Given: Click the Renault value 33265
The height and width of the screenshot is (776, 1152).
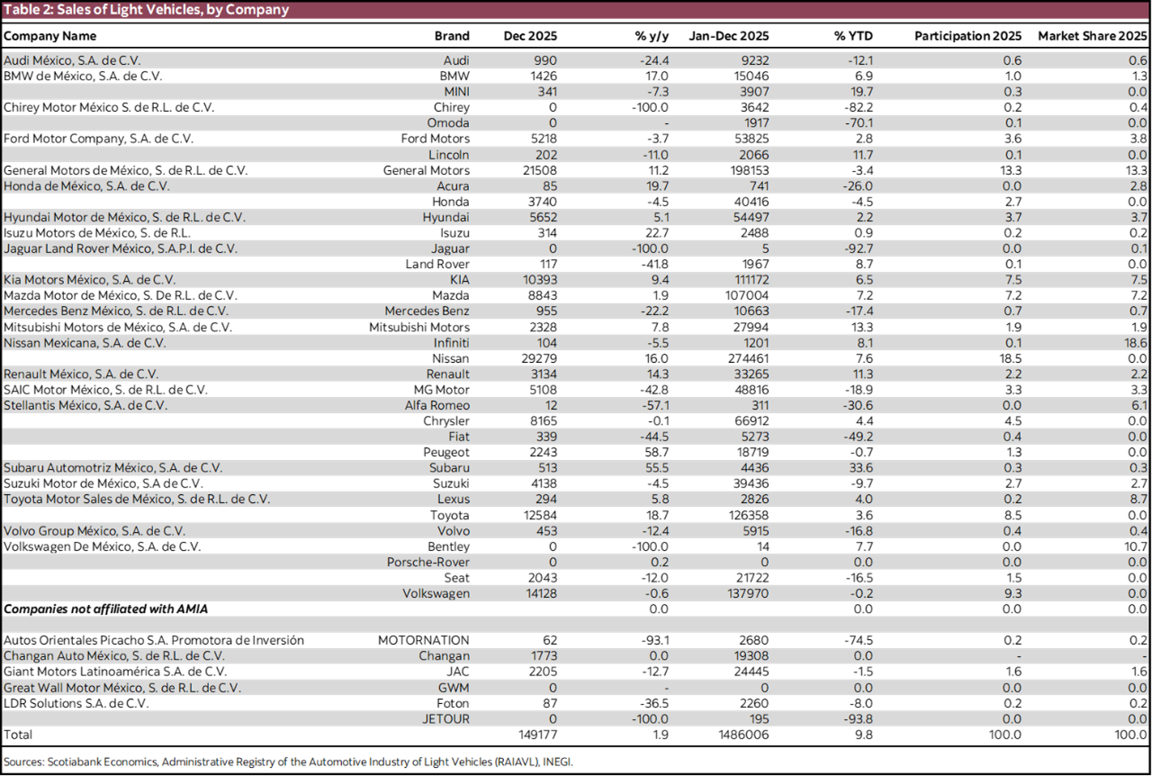Looking at the screenshot, I should coord(751,374).
